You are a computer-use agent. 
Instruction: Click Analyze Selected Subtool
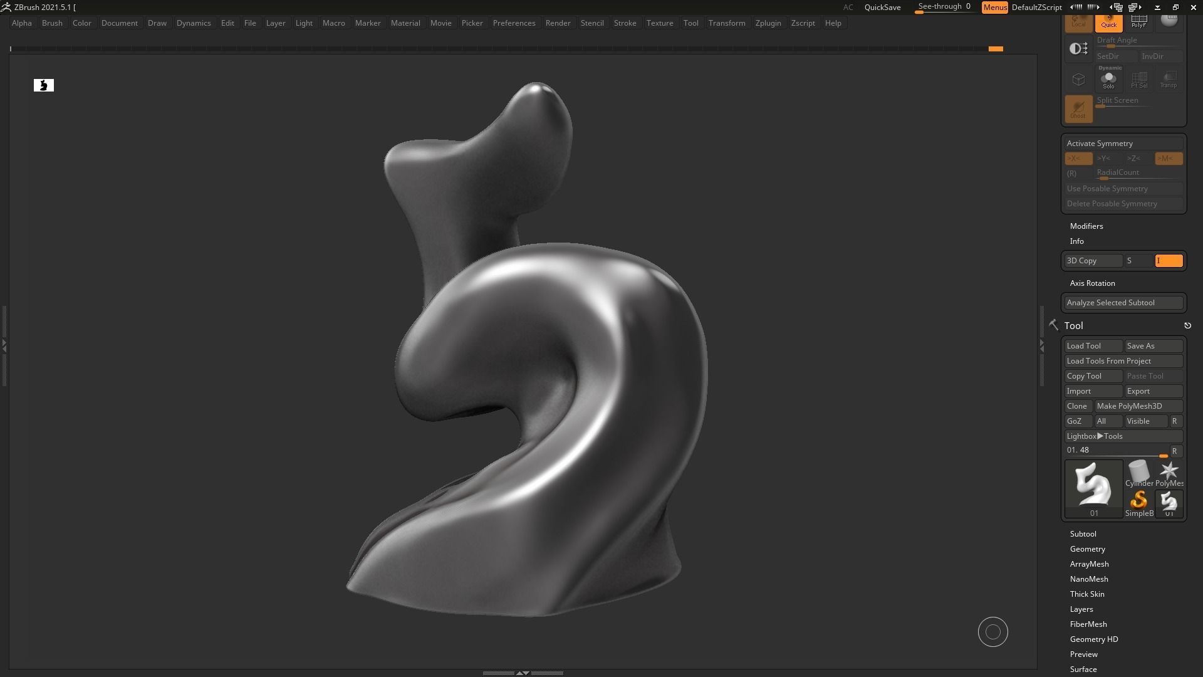click(x=1123, y=303)
